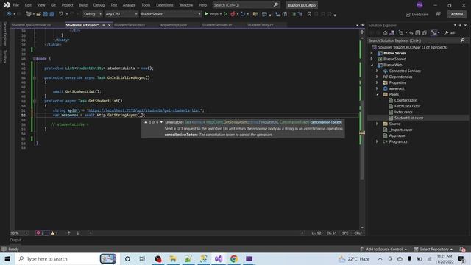
Task: Navigate to next issue with down arrow
Action: (x=78, y=233)
